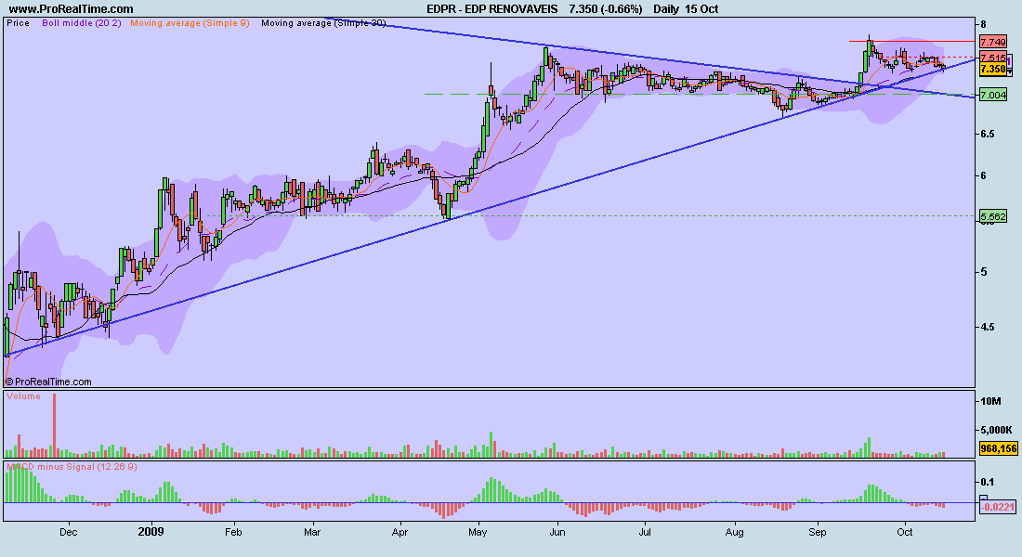Click the 0.1 MACD axis label

coord(988,482)
